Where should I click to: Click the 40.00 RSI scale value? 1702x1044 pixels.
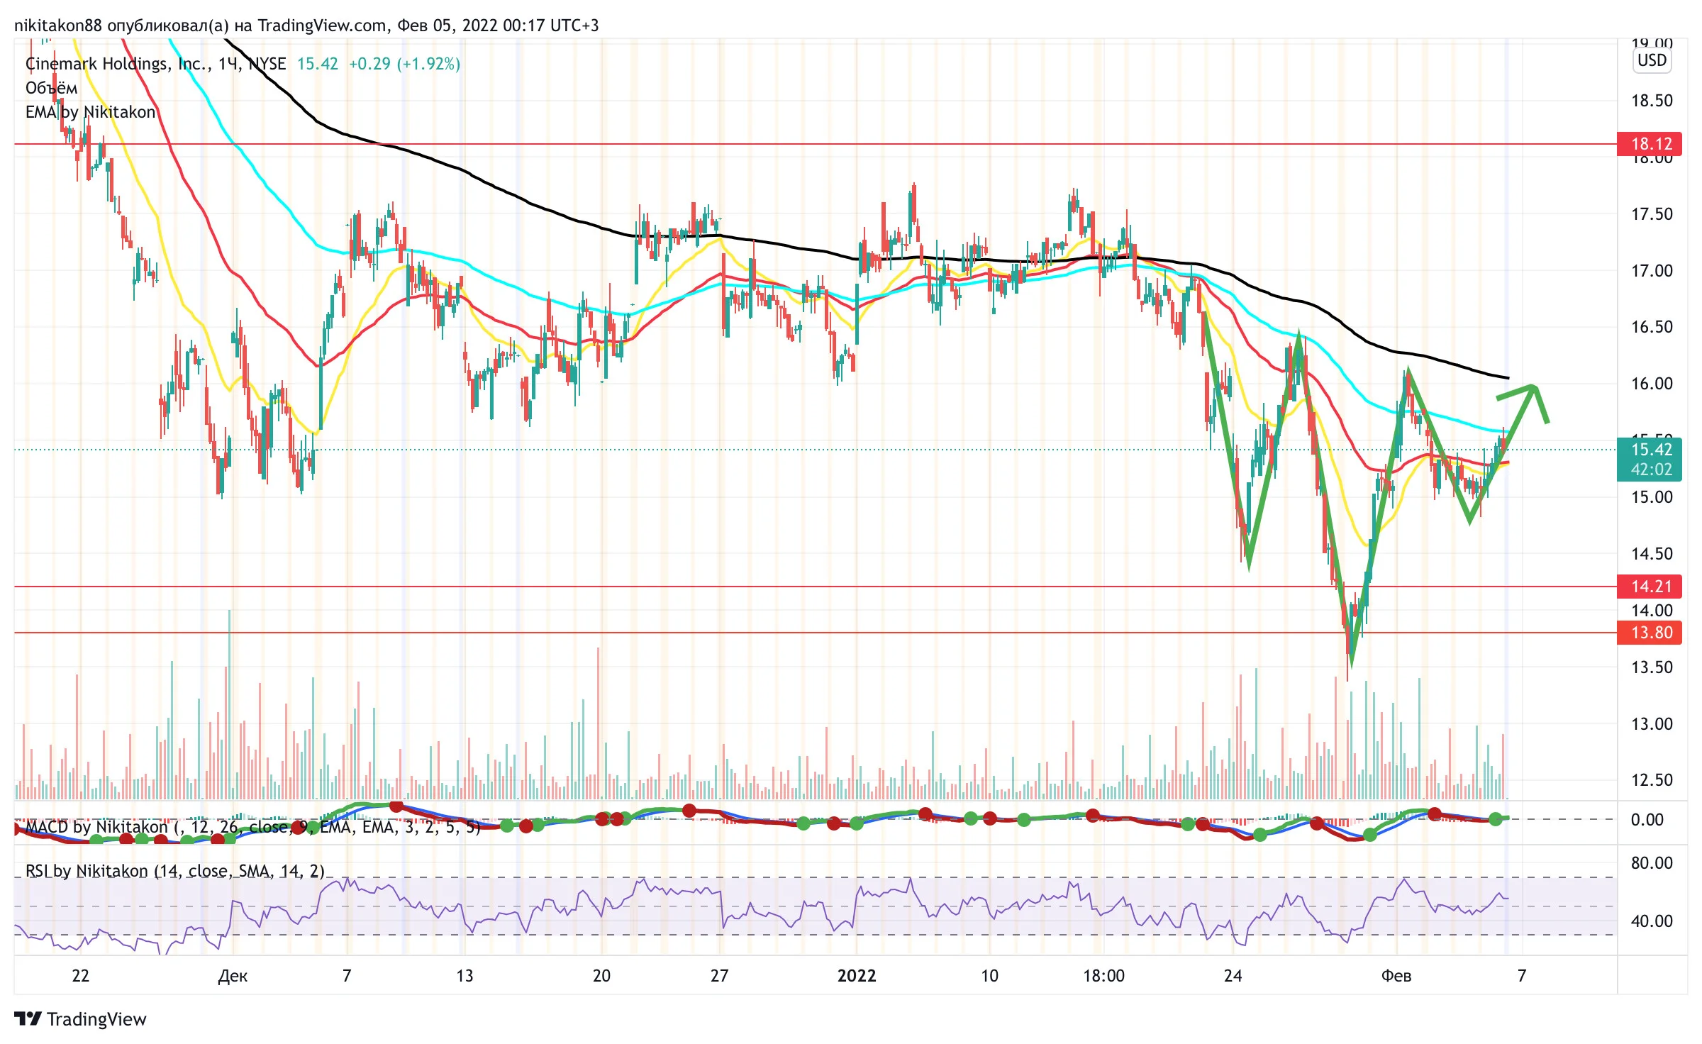[1652, 921]
